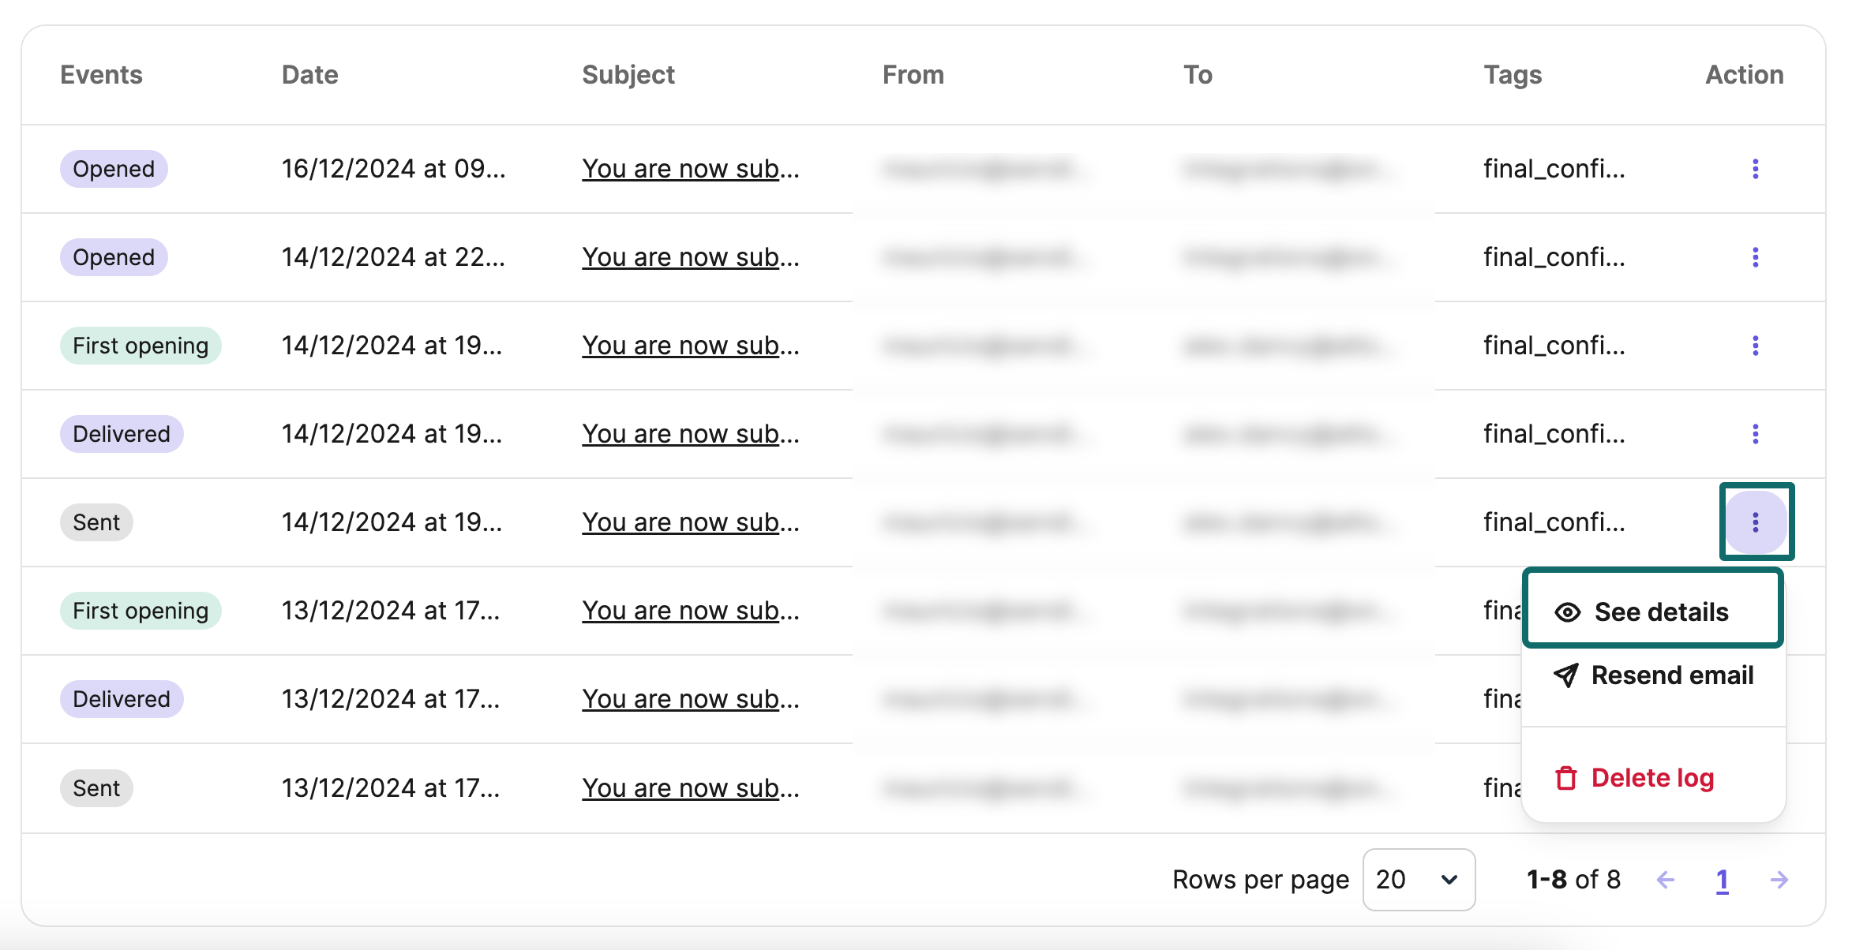Open action menu for 14/12/2024 Delivered row
The height and width of the screenshot is (950, 1852).
tap(1755, 434)
